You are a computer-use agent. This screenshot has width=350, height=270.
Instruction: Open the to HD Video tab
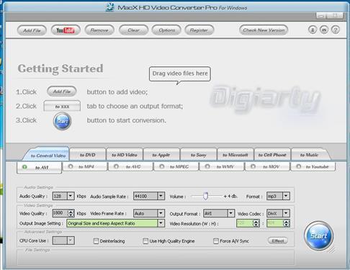point(125,155)
